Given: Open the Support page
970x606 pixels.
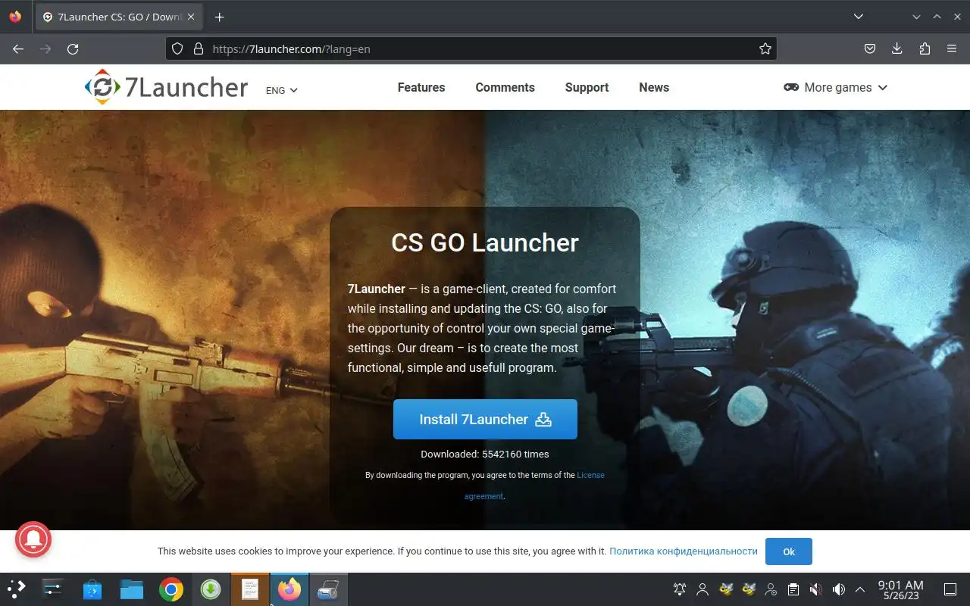Looking at the screenshot, I should 587,87.
